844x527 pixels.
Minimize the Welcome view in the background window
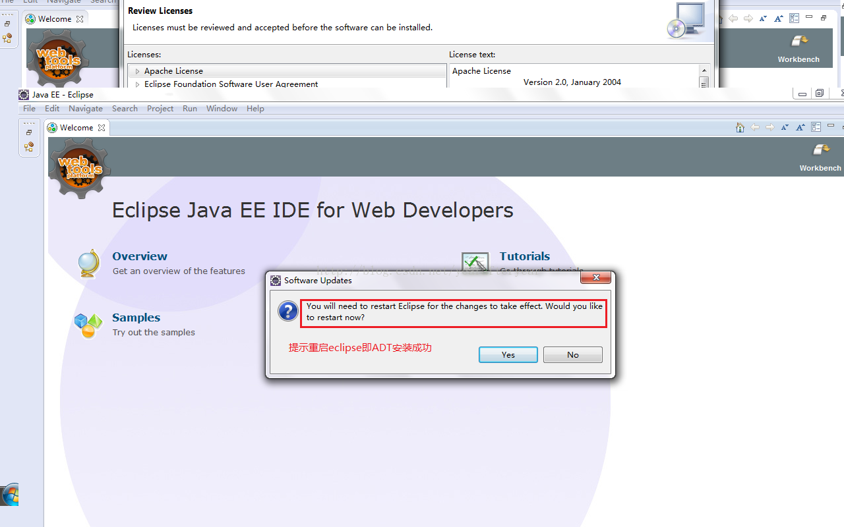pos(809,16)
